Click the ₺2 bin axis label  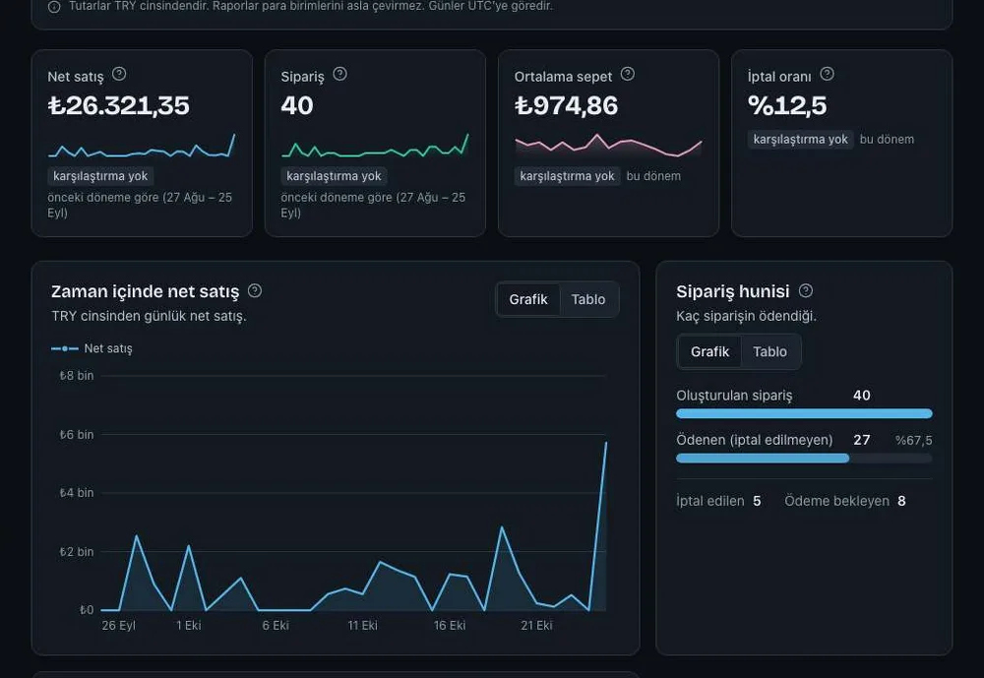tap(77, 552)
